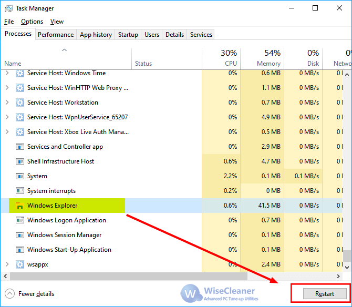Expand Service Host: WinHTTP Web Proxy group
Viewport: 352px width, 307px height.
[7, 88]
